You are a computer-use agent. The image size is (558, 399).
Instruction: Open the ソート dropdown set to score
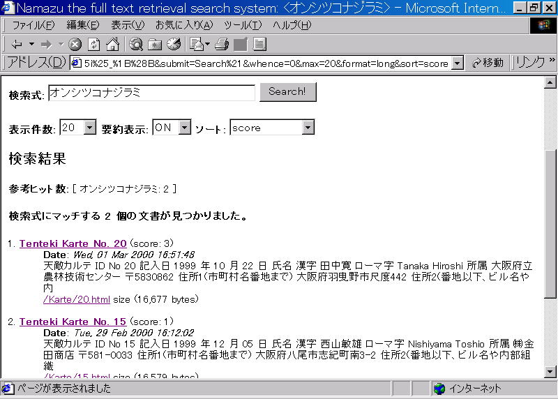click(308, 128)
